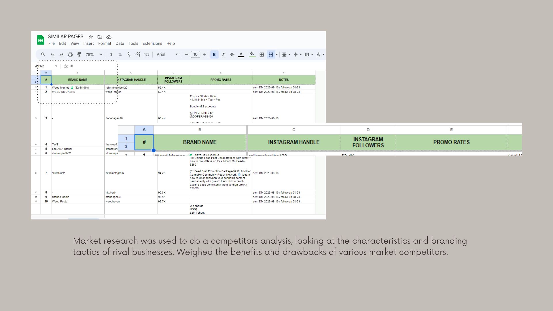The height and width of the screenshot is (311, 553).
Task: Toggle bold formatting
Action: (x=214, y=54)
